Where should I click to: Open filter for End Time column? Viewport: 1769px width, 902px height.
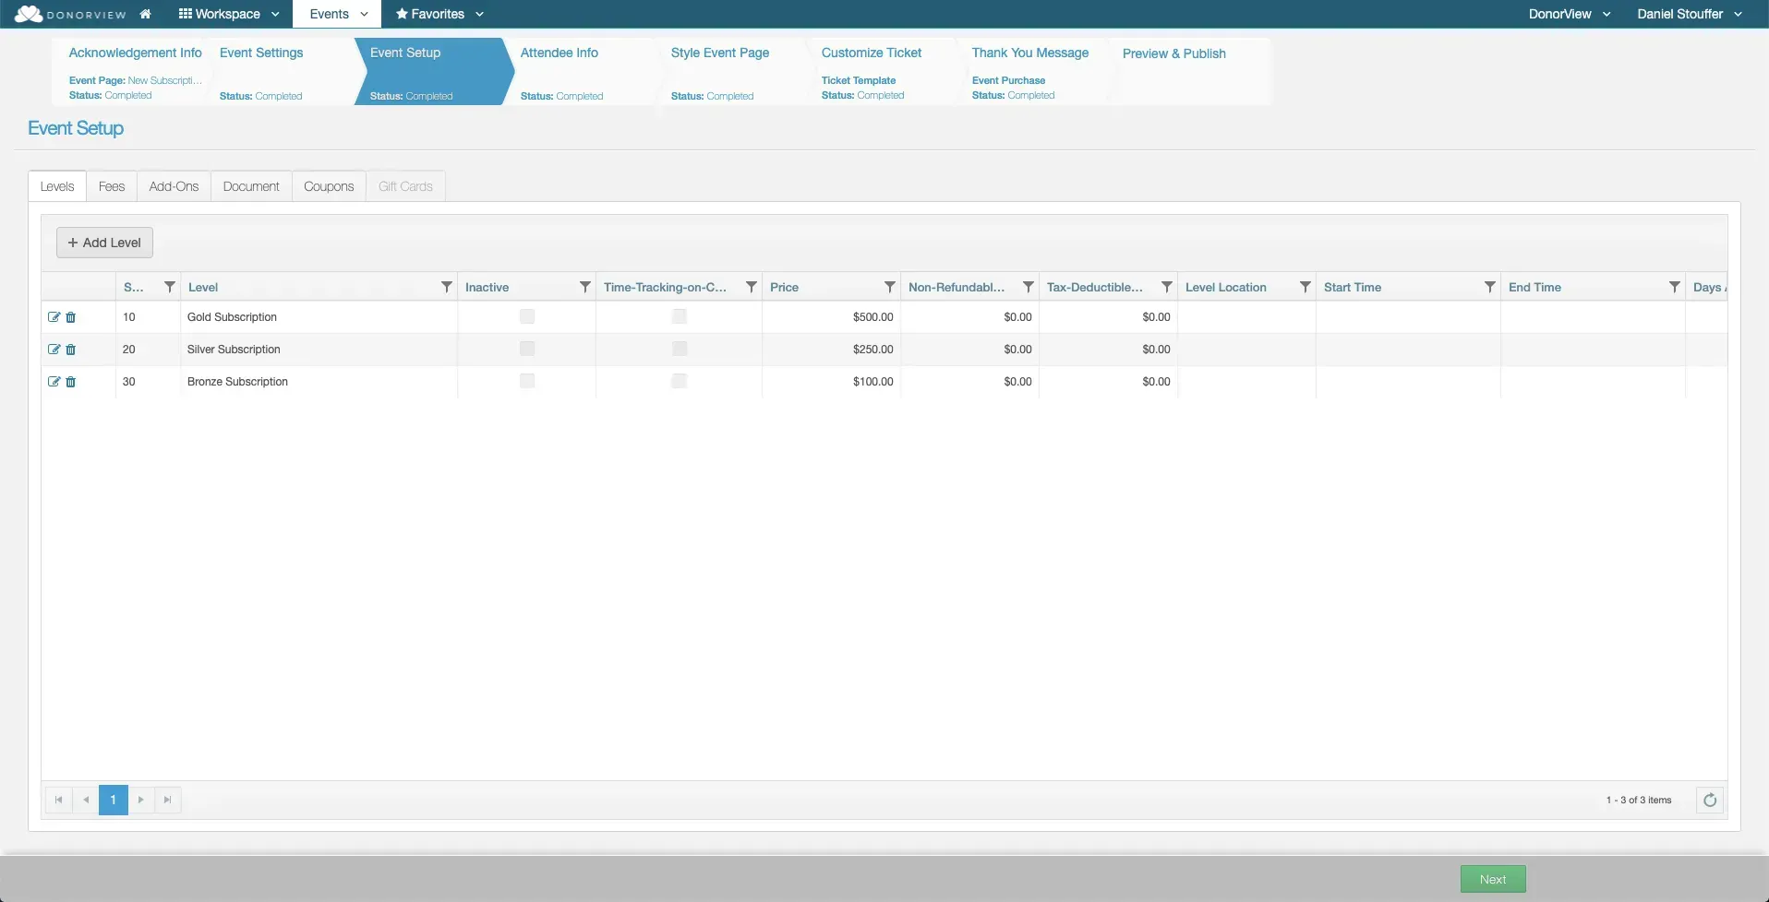coord(1675,287)
